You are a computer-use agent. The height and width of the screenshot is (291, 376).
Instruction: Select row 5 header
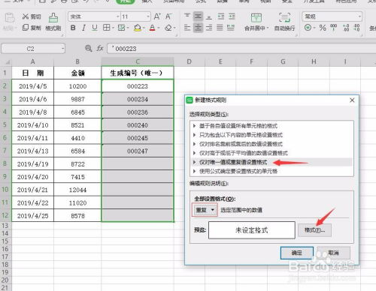pyautogui.click(x=5, y=125)
